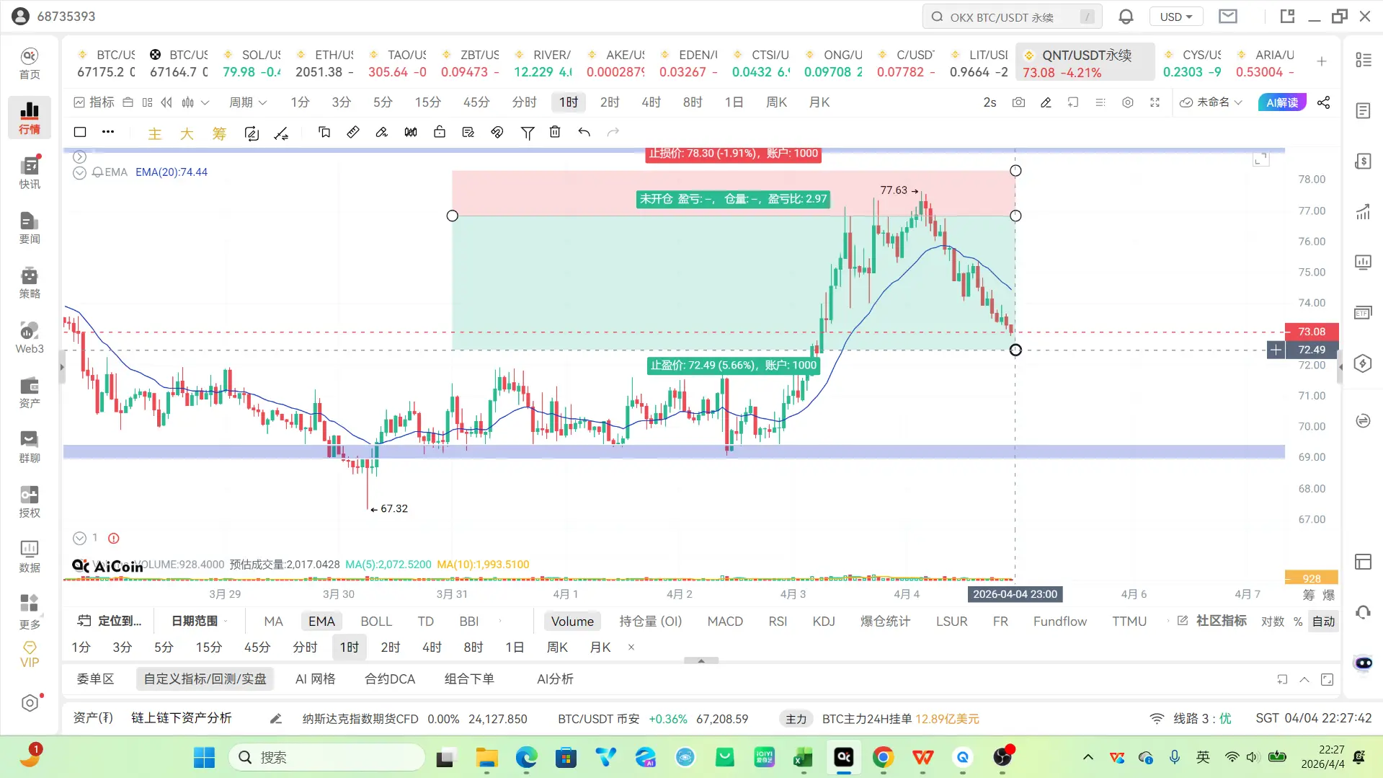The width and height of the screenshot is (1383, 778).
Task: Open the customer service headset icon
Action: pyautogui.click(x=1363, y=612)
